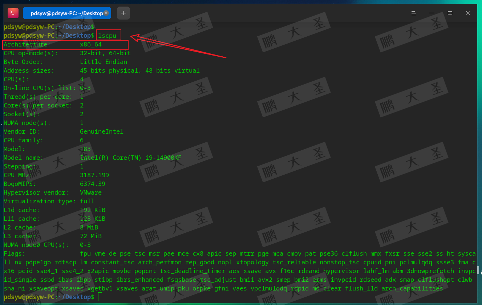Screen dimensions: 482x305
Task: Click the x icon on the Desktop tab
Action: (x=106, y=12)
